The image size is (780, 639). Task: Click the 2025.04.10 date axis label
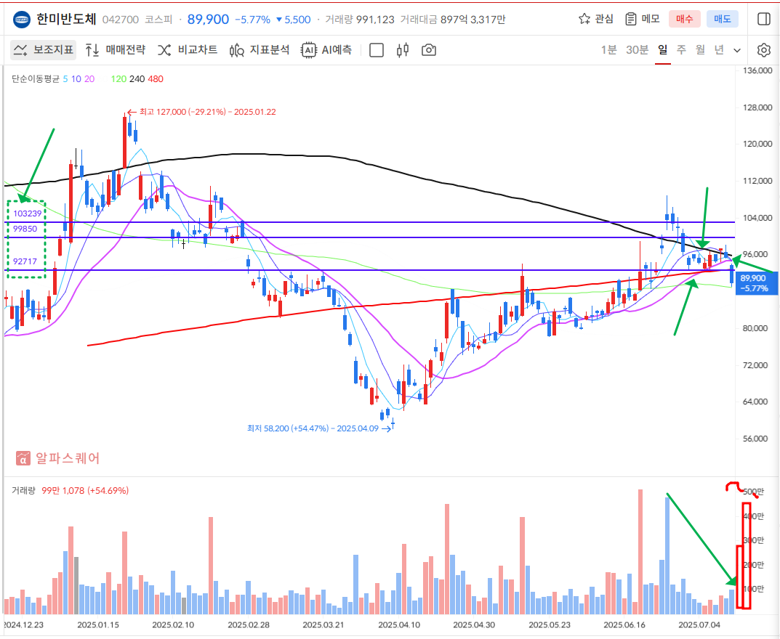[x=399, y=624]
